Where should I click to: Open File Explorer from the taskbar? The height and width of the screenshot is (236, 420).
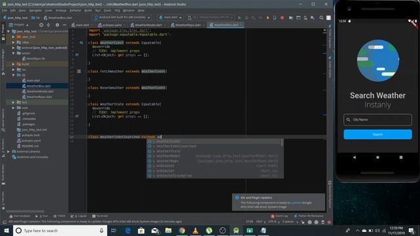click(168, 230)
